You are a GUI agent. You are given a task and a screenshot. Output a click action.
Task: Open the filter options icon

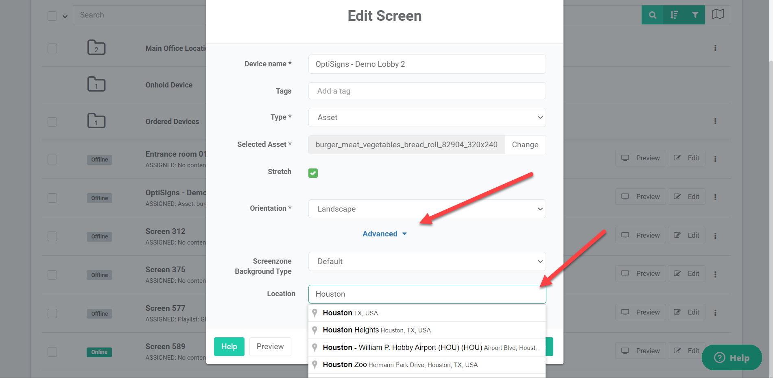coord(695,15)
